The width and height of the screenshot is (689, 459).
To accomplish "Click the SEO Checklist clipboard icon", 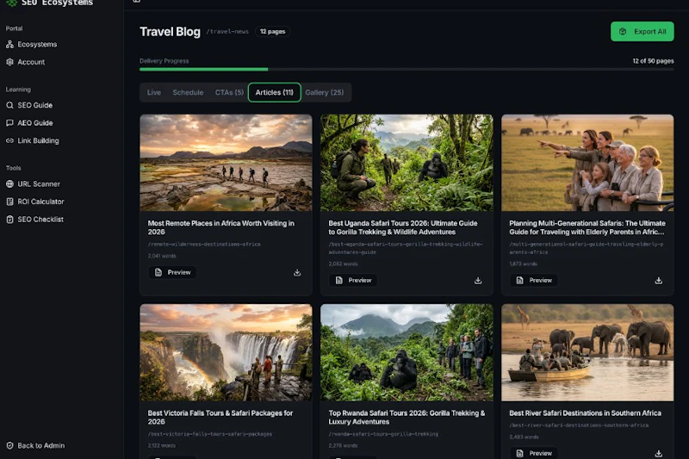I will [x=9, y=220].
